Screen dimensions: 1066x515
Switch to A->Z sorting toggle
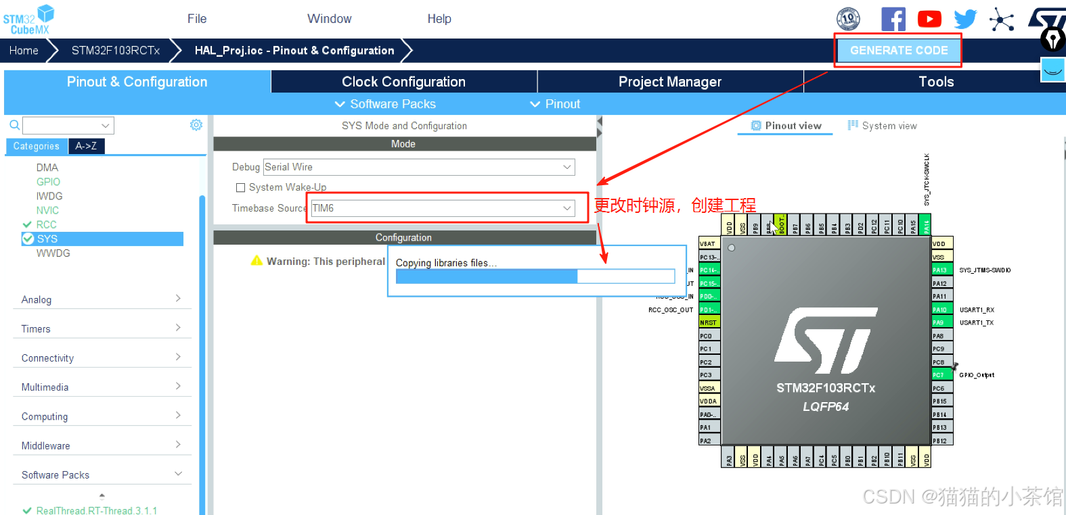pos(86,146)
